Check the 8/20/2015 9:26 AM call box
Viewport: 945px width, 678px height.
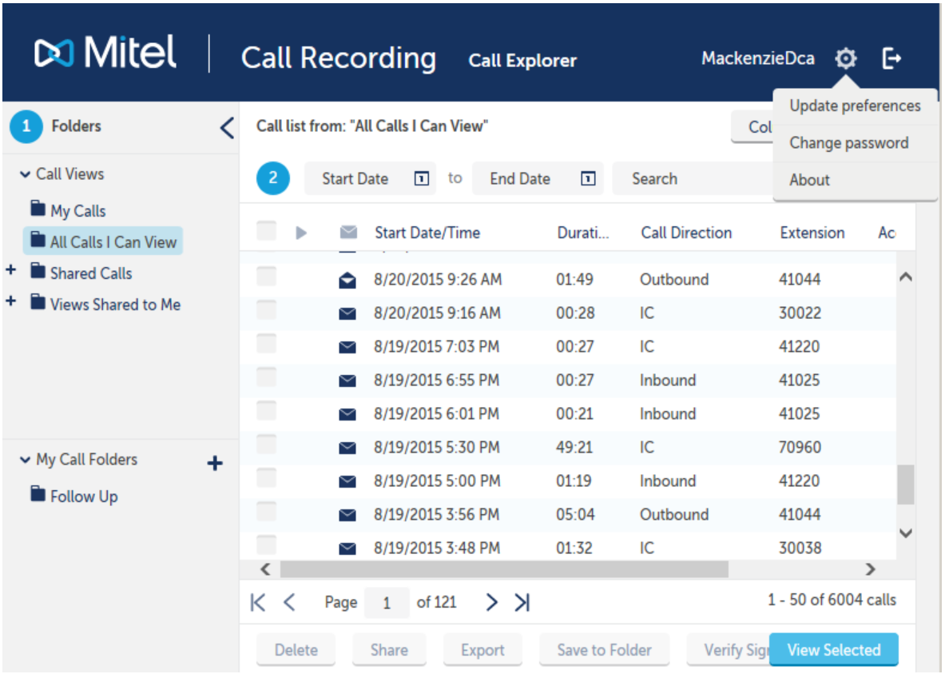[x=266, y=277]
